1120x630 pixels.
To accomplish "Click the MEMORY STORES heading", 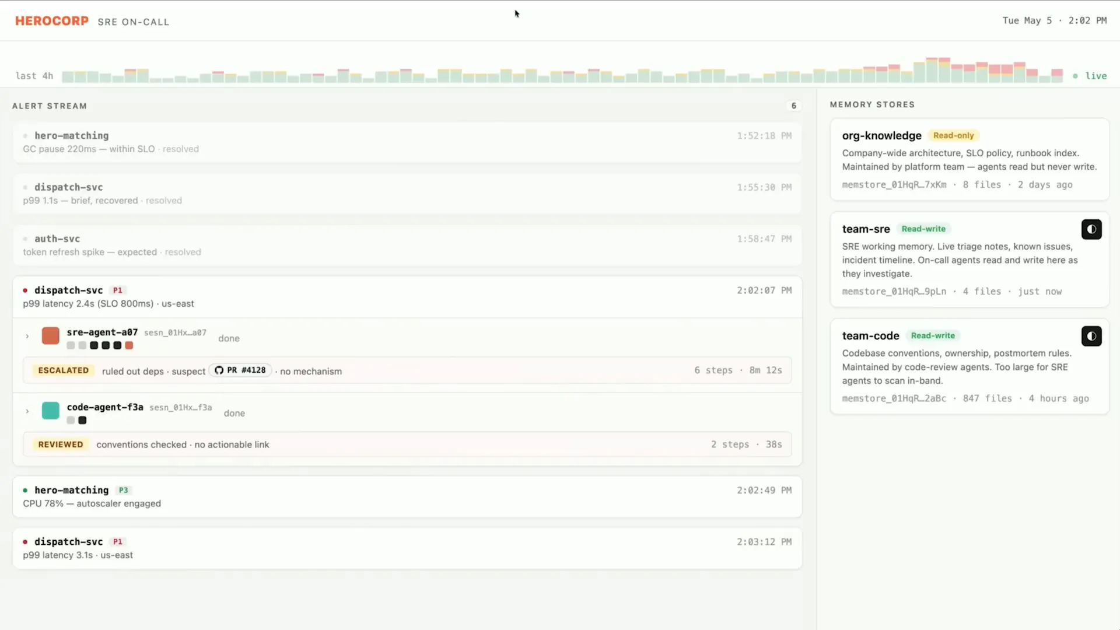I will [x=872, y=104].
